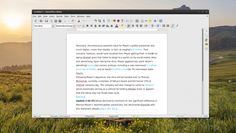Toggle Underline formatting

[95, 26]
